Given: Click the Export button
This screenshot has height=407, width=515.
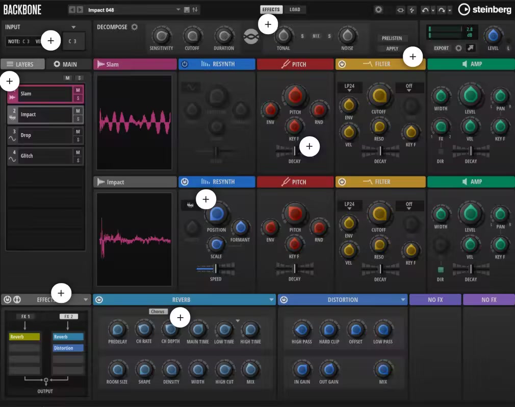Looking at the screenshot, I should [x=441, y=48].
